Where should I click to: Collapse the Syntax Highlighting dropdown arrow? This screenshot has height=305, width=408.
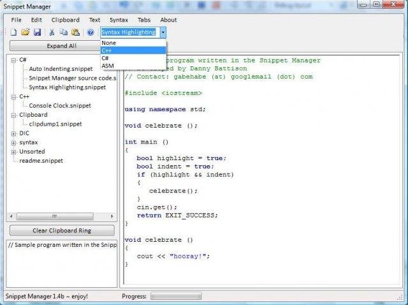[x=163, y=32]
